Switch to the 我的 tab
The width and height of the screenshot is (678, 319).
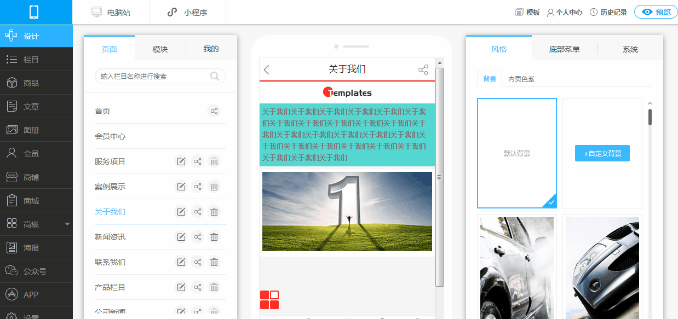(x=211, y=49)
